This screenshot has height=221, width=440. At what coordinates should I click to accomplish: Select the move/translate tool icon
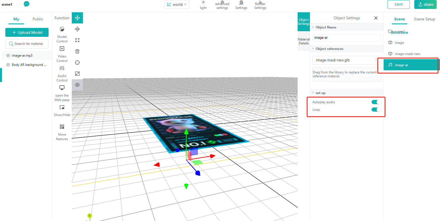tap(77, 18)
